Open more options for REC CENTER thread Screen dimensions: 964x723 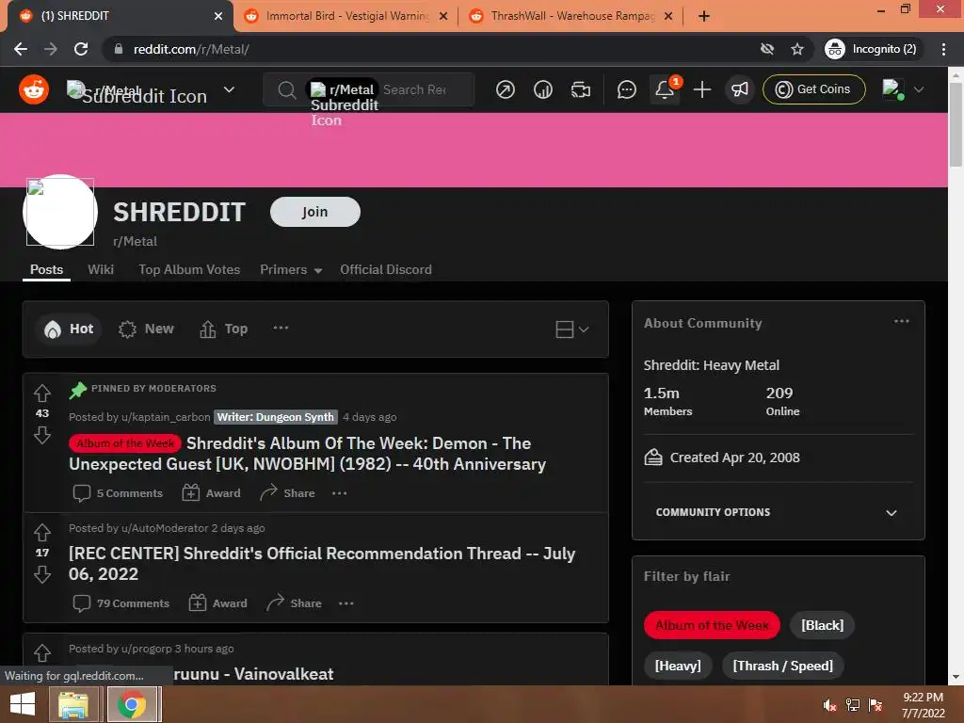[x=346, y=603]
